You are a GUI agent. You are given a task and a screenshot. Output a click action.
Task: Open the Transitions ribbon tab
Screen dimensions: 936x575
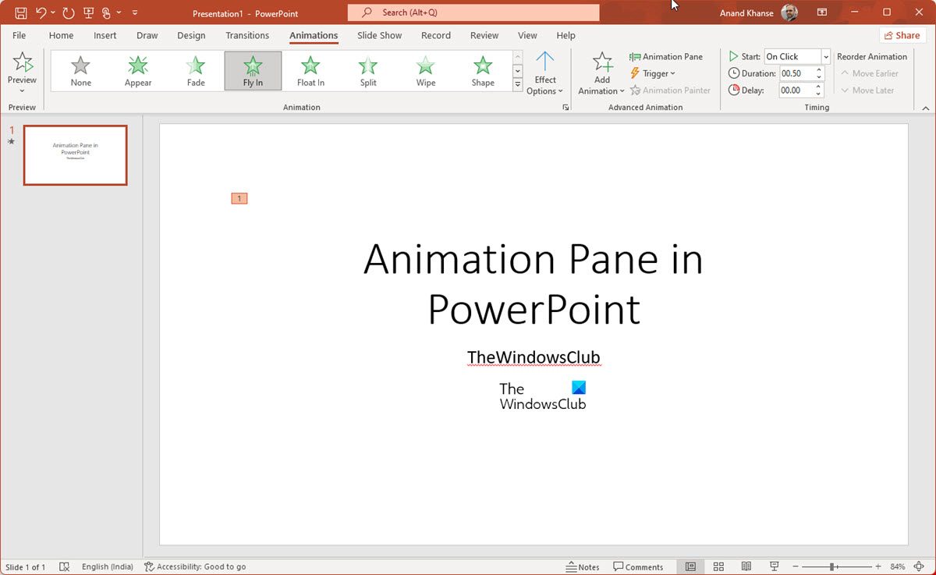[247, 35]
